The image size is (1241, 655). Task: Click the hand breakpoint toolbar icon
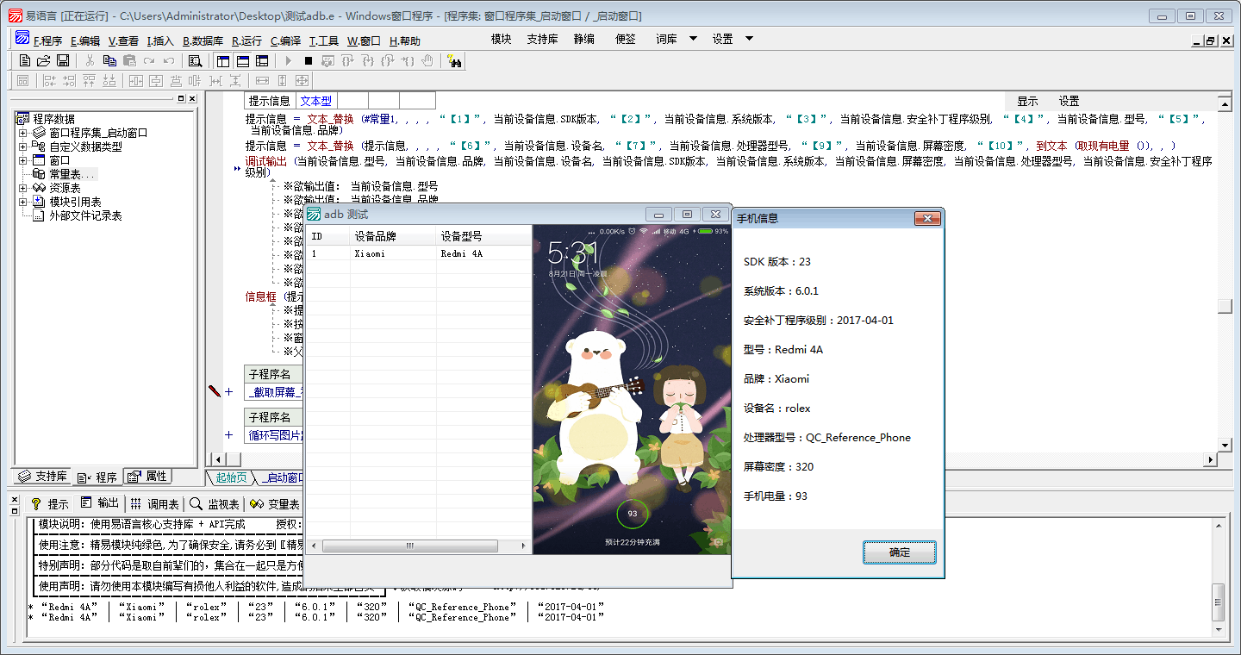[427, 60]
